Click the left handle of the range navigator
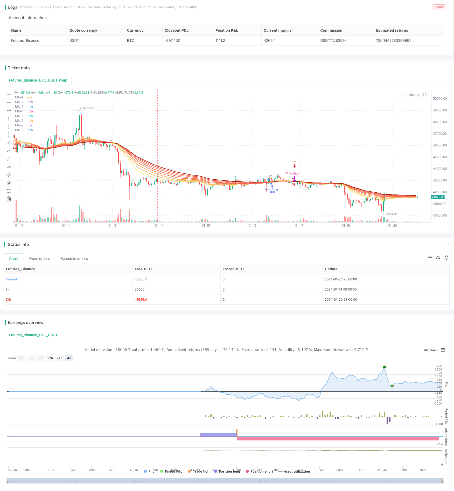This screenshot has height=491, width=454. [x=7, y=481]
